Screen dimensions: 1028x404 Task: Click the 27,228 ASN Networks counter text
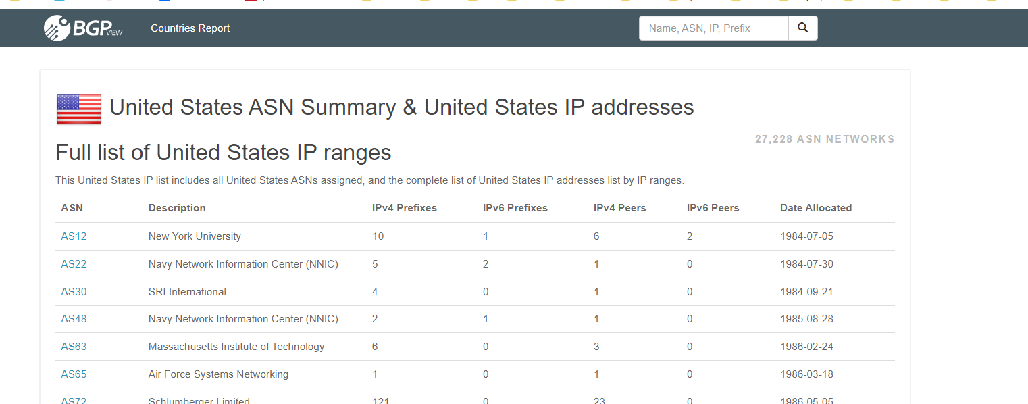coord(825,139)
